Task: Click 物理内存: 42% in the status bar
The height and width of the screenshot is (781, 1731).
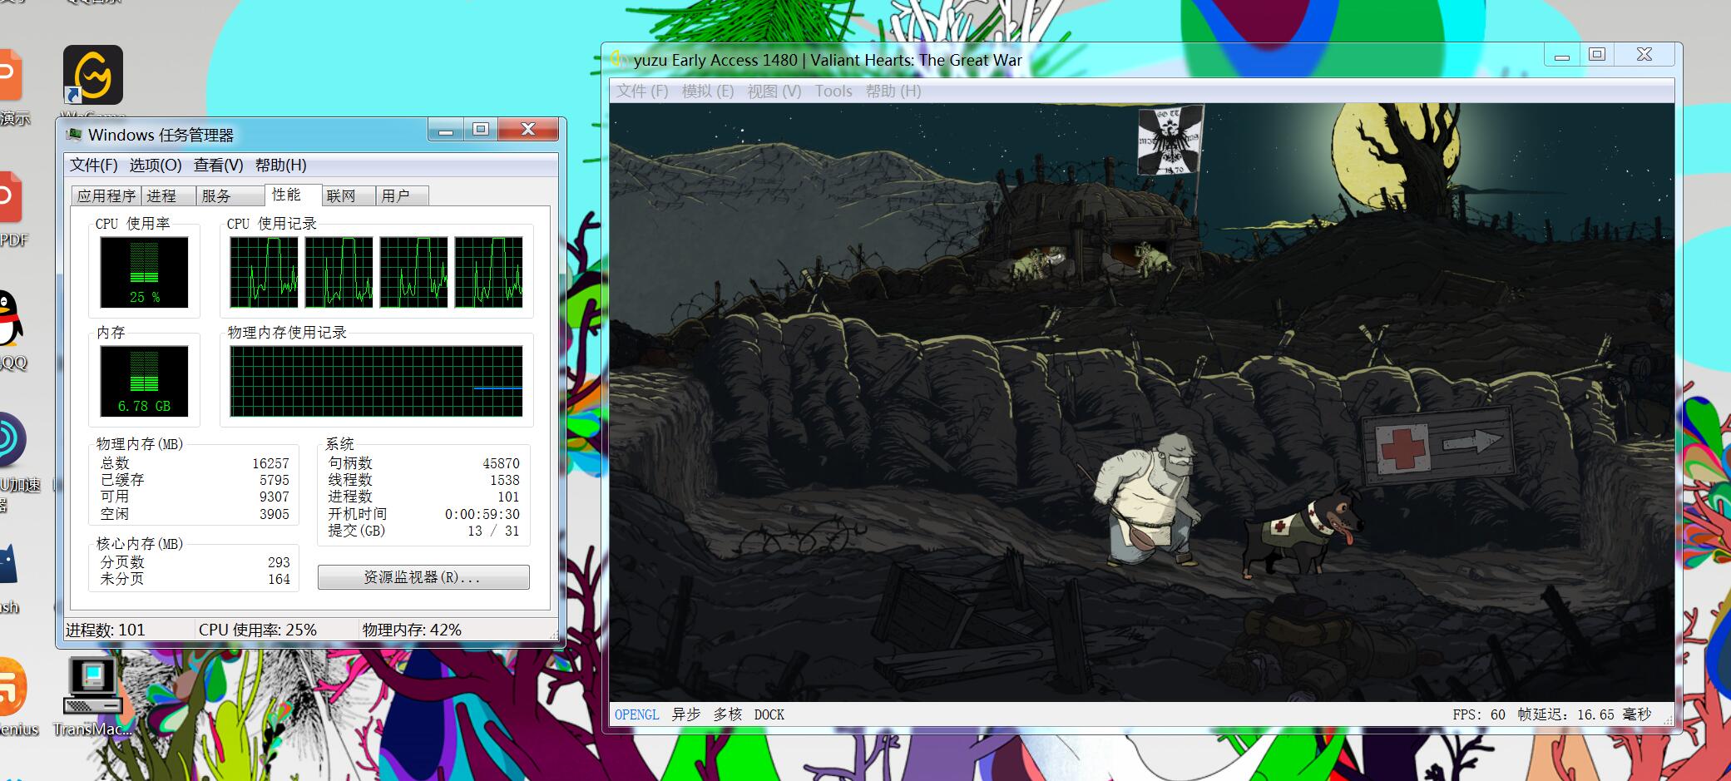Action: pyautogui.click(x=412, y=630)
